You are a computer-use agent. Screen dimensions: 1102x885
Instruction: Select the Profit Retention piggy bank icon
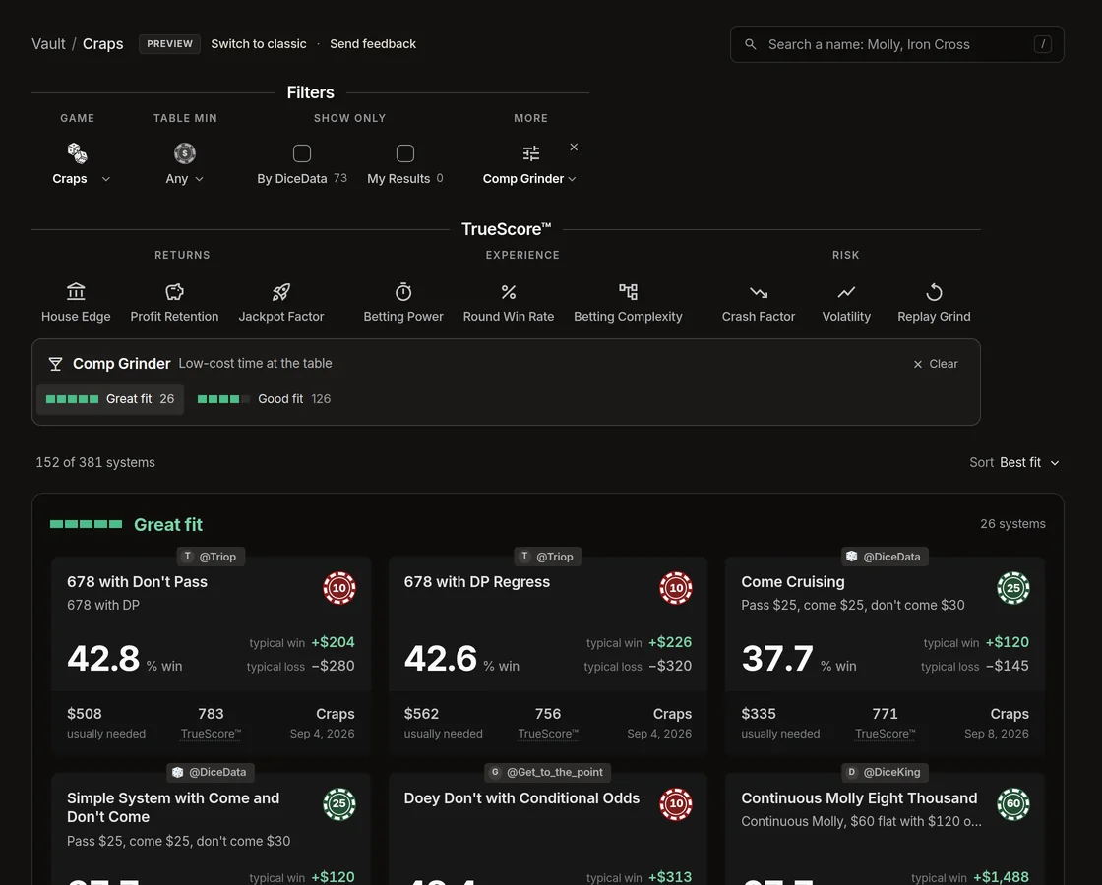tap(174, 291)
